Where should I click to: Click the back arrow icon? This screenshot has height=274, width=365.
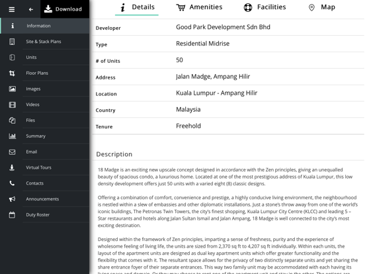(x=30, y=9)
